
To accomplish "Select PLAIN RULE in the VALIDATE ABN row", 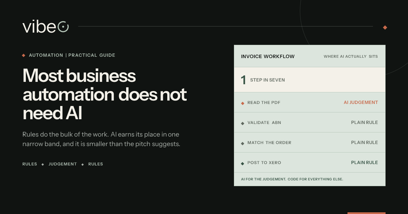I will pos(364,122).
